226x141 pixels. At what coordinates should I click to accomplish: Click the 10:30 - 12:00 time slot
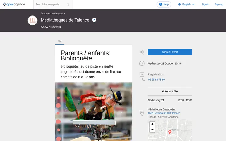(x=185, y=100)
